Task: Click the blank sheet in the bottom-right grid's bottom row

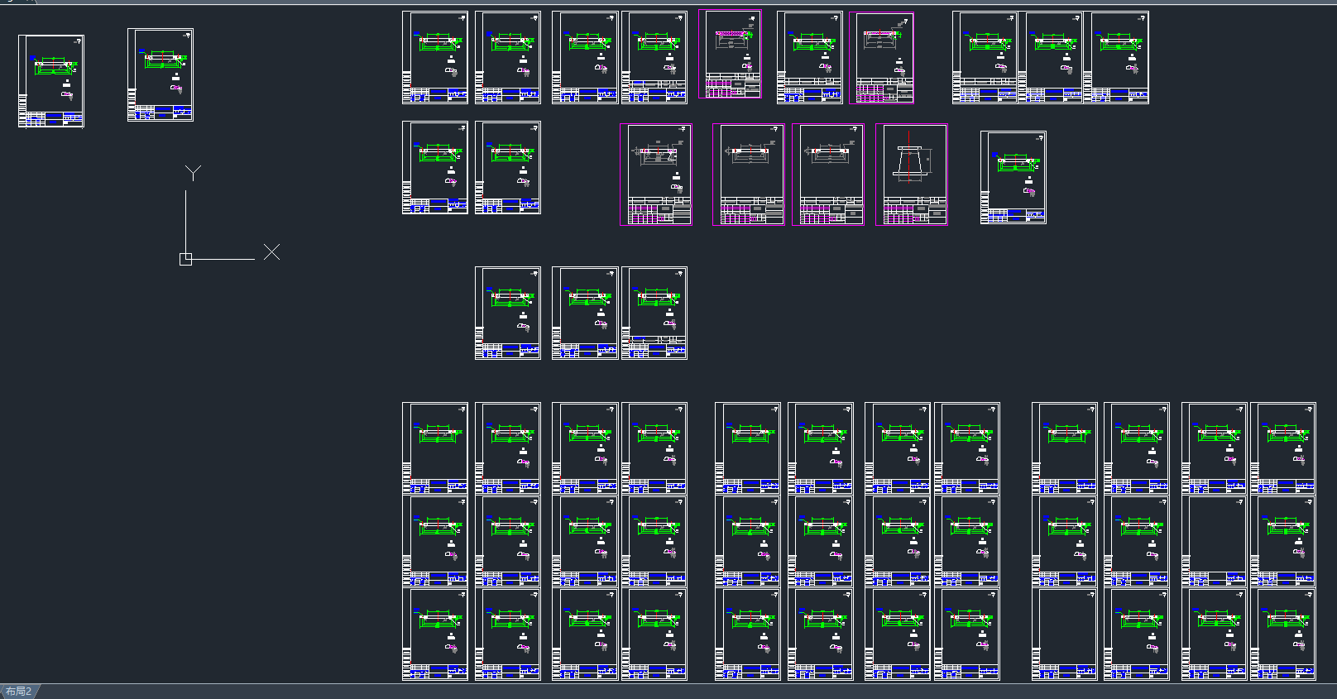Action: pos(1064,634)
